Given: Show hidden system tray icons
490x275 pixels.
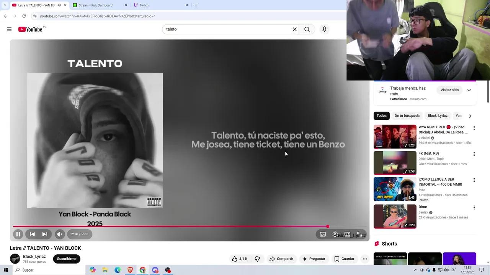Looking at the screenshot, I should click(416, 270).
